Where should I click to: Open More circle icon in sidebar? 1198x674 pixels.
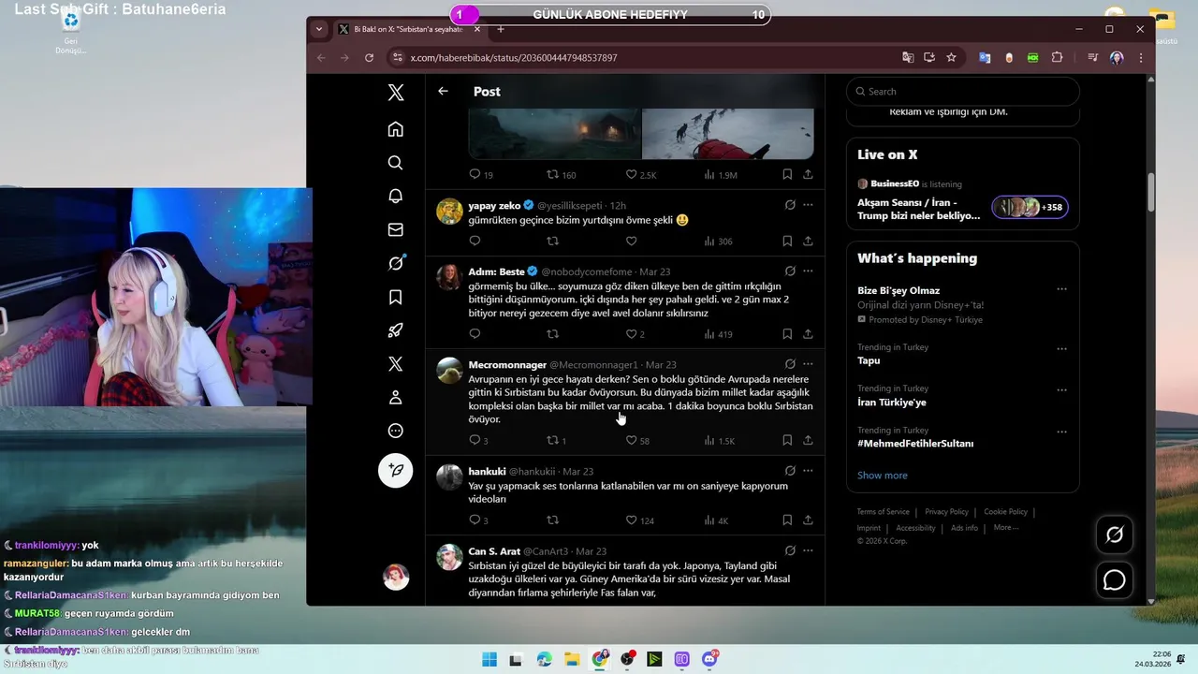pos(396,431)
